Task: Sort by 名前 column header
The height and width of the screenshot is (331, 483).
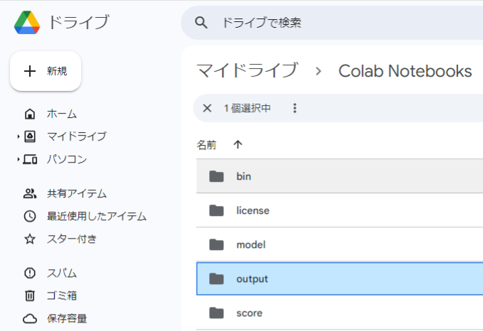Action: (x=206, y=145)
